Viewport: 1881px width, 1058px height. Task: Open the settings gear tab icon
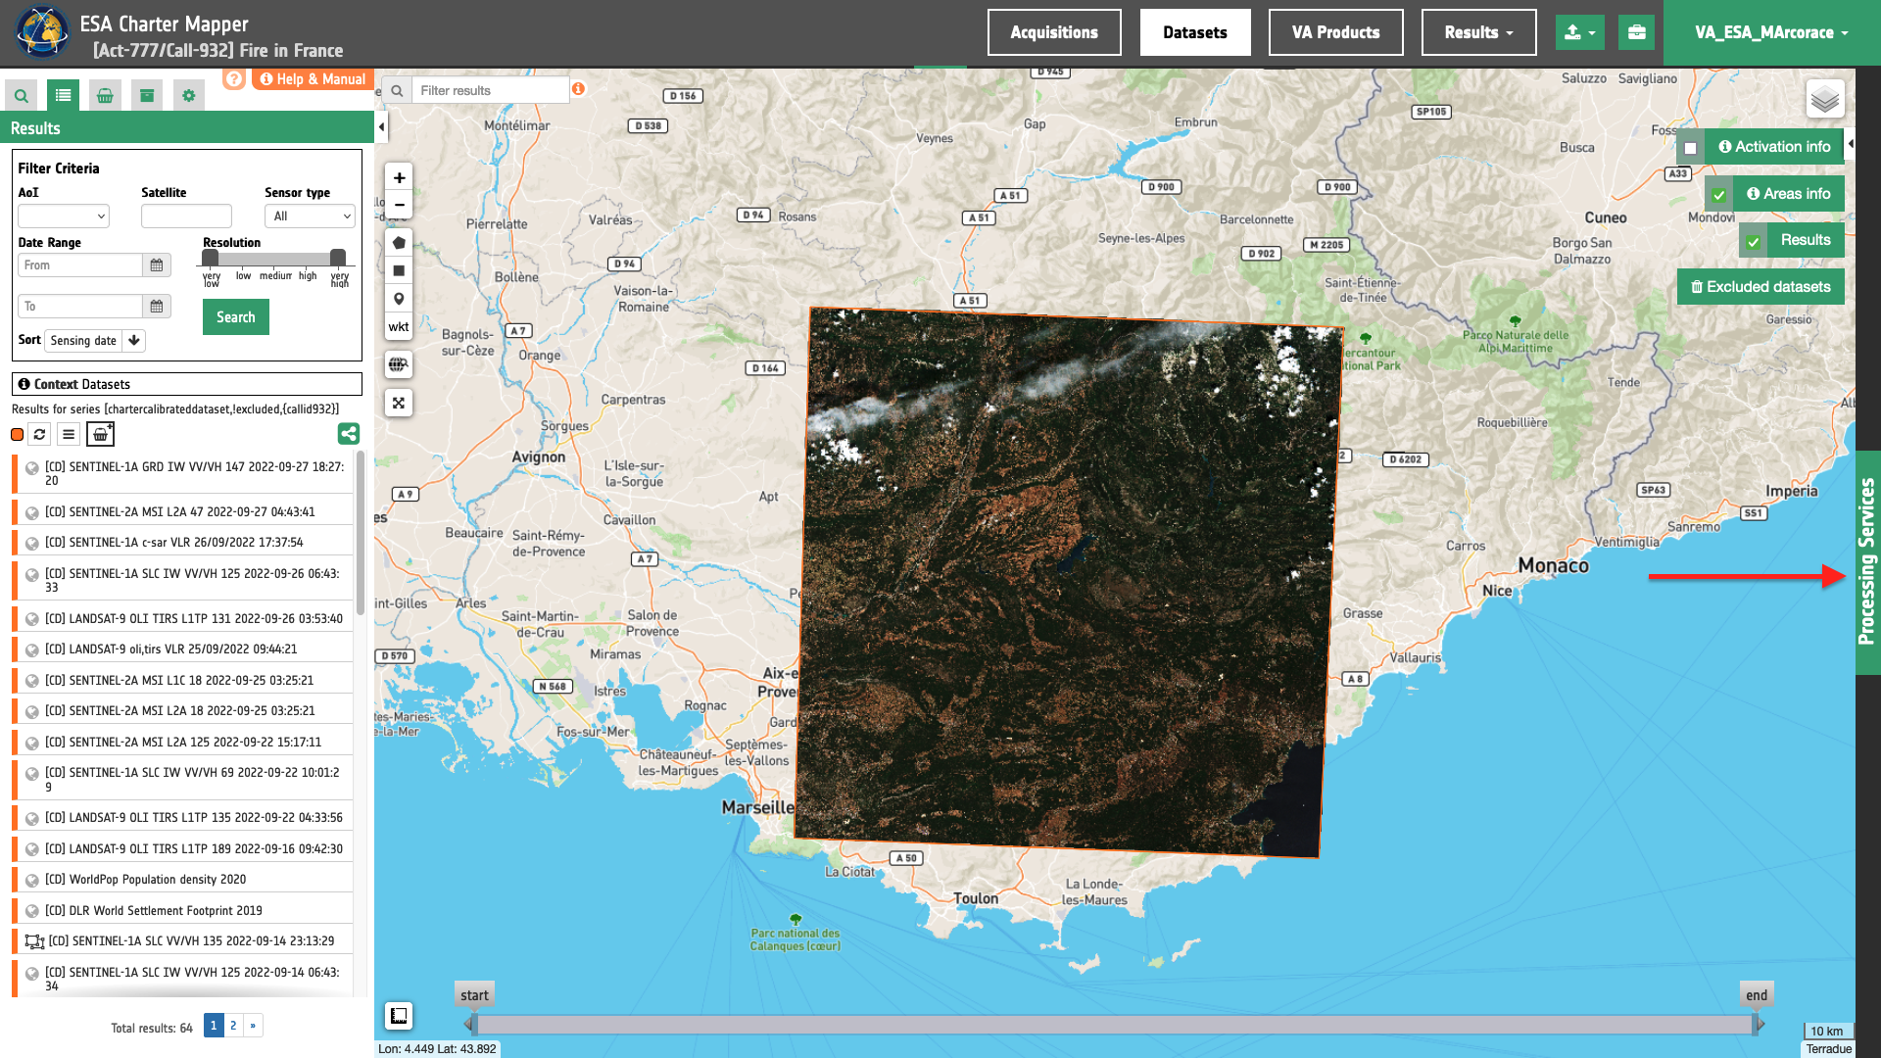click(189, 95)
